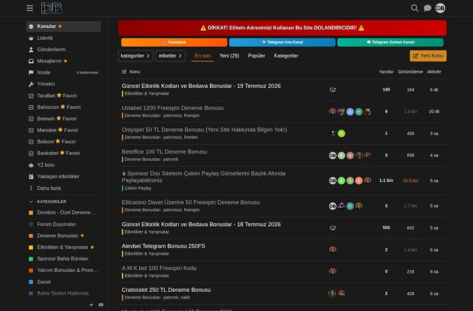Image resolution: width=473 pixels, height=311 pixels.
Task: Click 24.9 bin view count
Action: (410, 181)
